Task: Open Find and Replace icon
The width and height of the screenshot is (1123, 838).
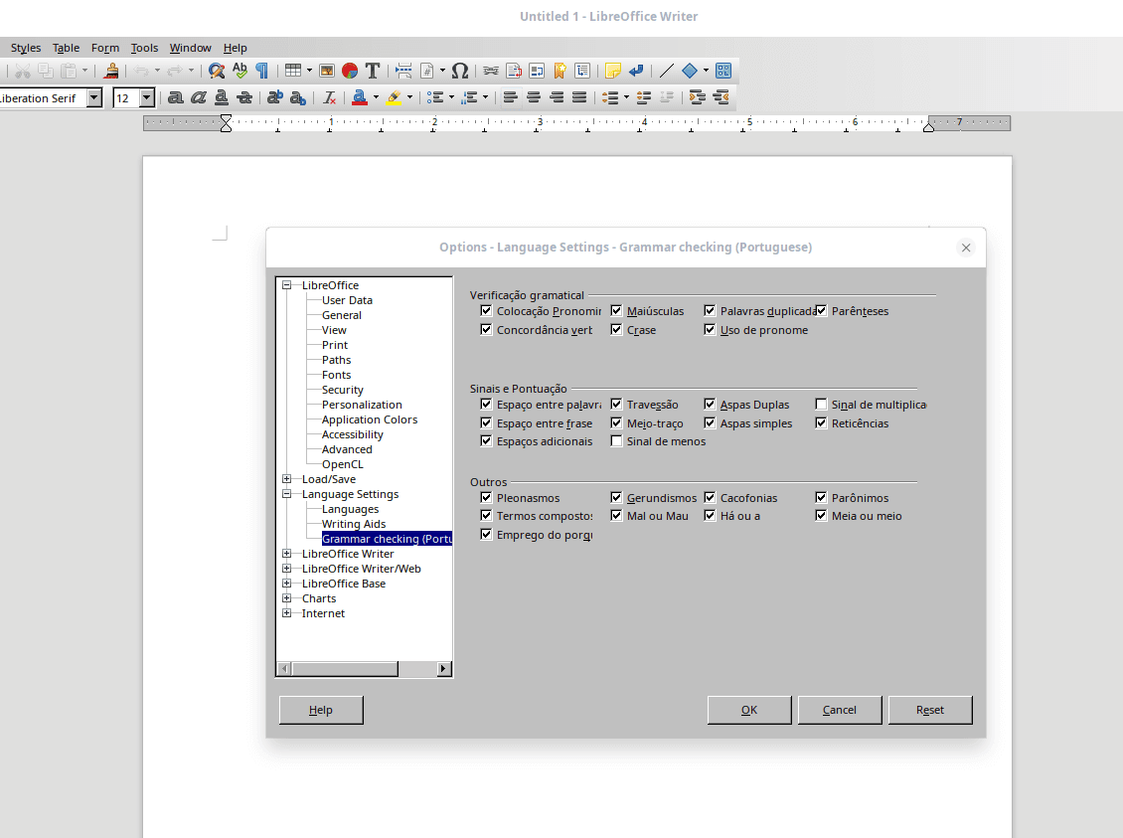Action: click(217, 71)
